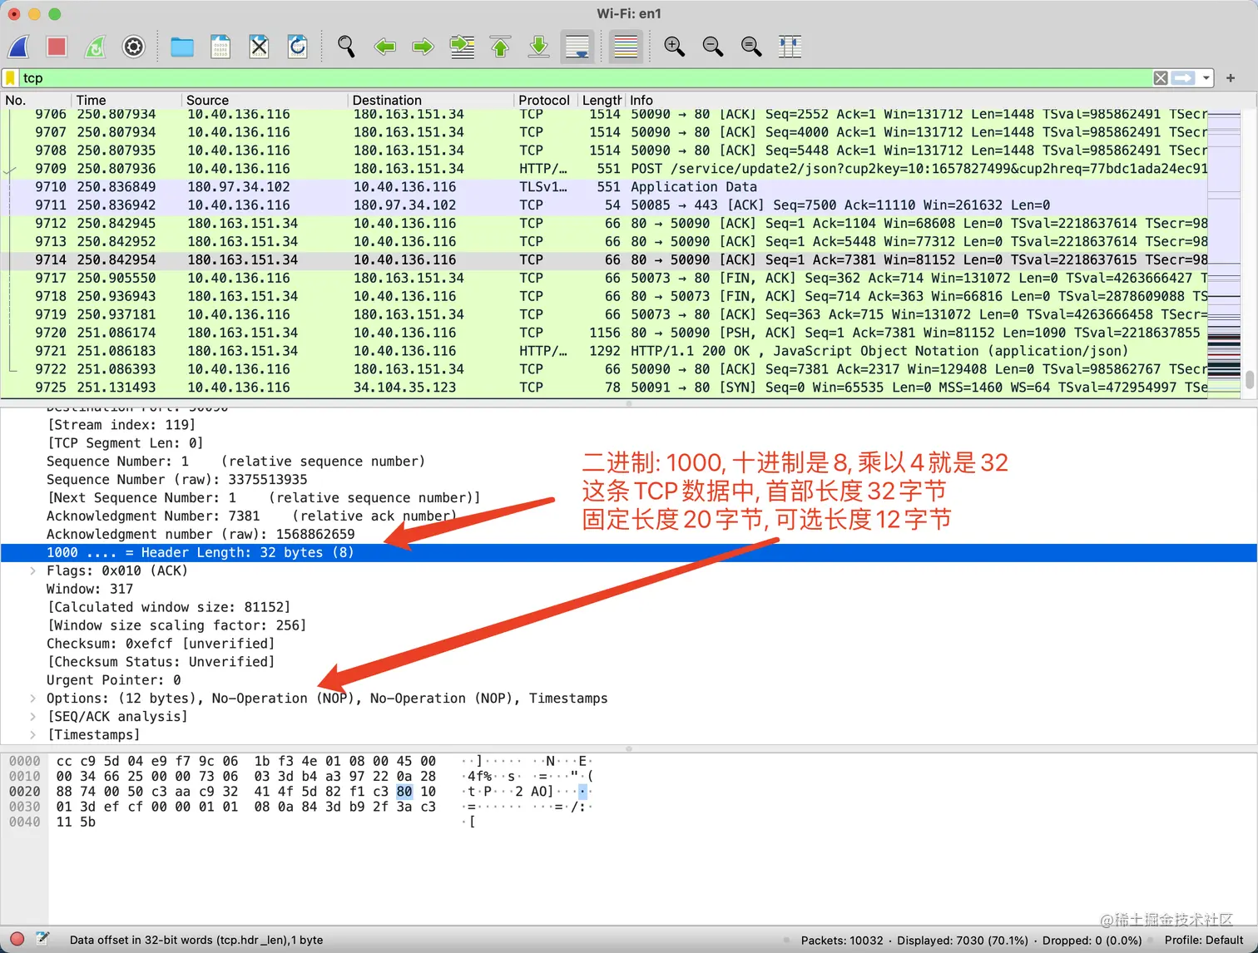The image size is (1258, 953).
Task: Open display filter bookmarks icon
Action: coord(10,78)
